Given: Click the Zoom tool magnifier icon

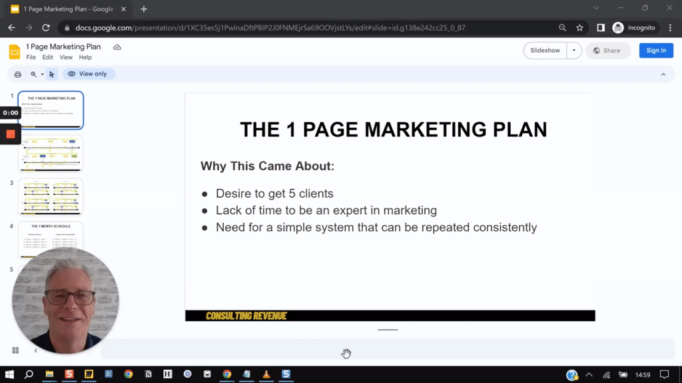Looking at the screenshot, I should [33, 74].
